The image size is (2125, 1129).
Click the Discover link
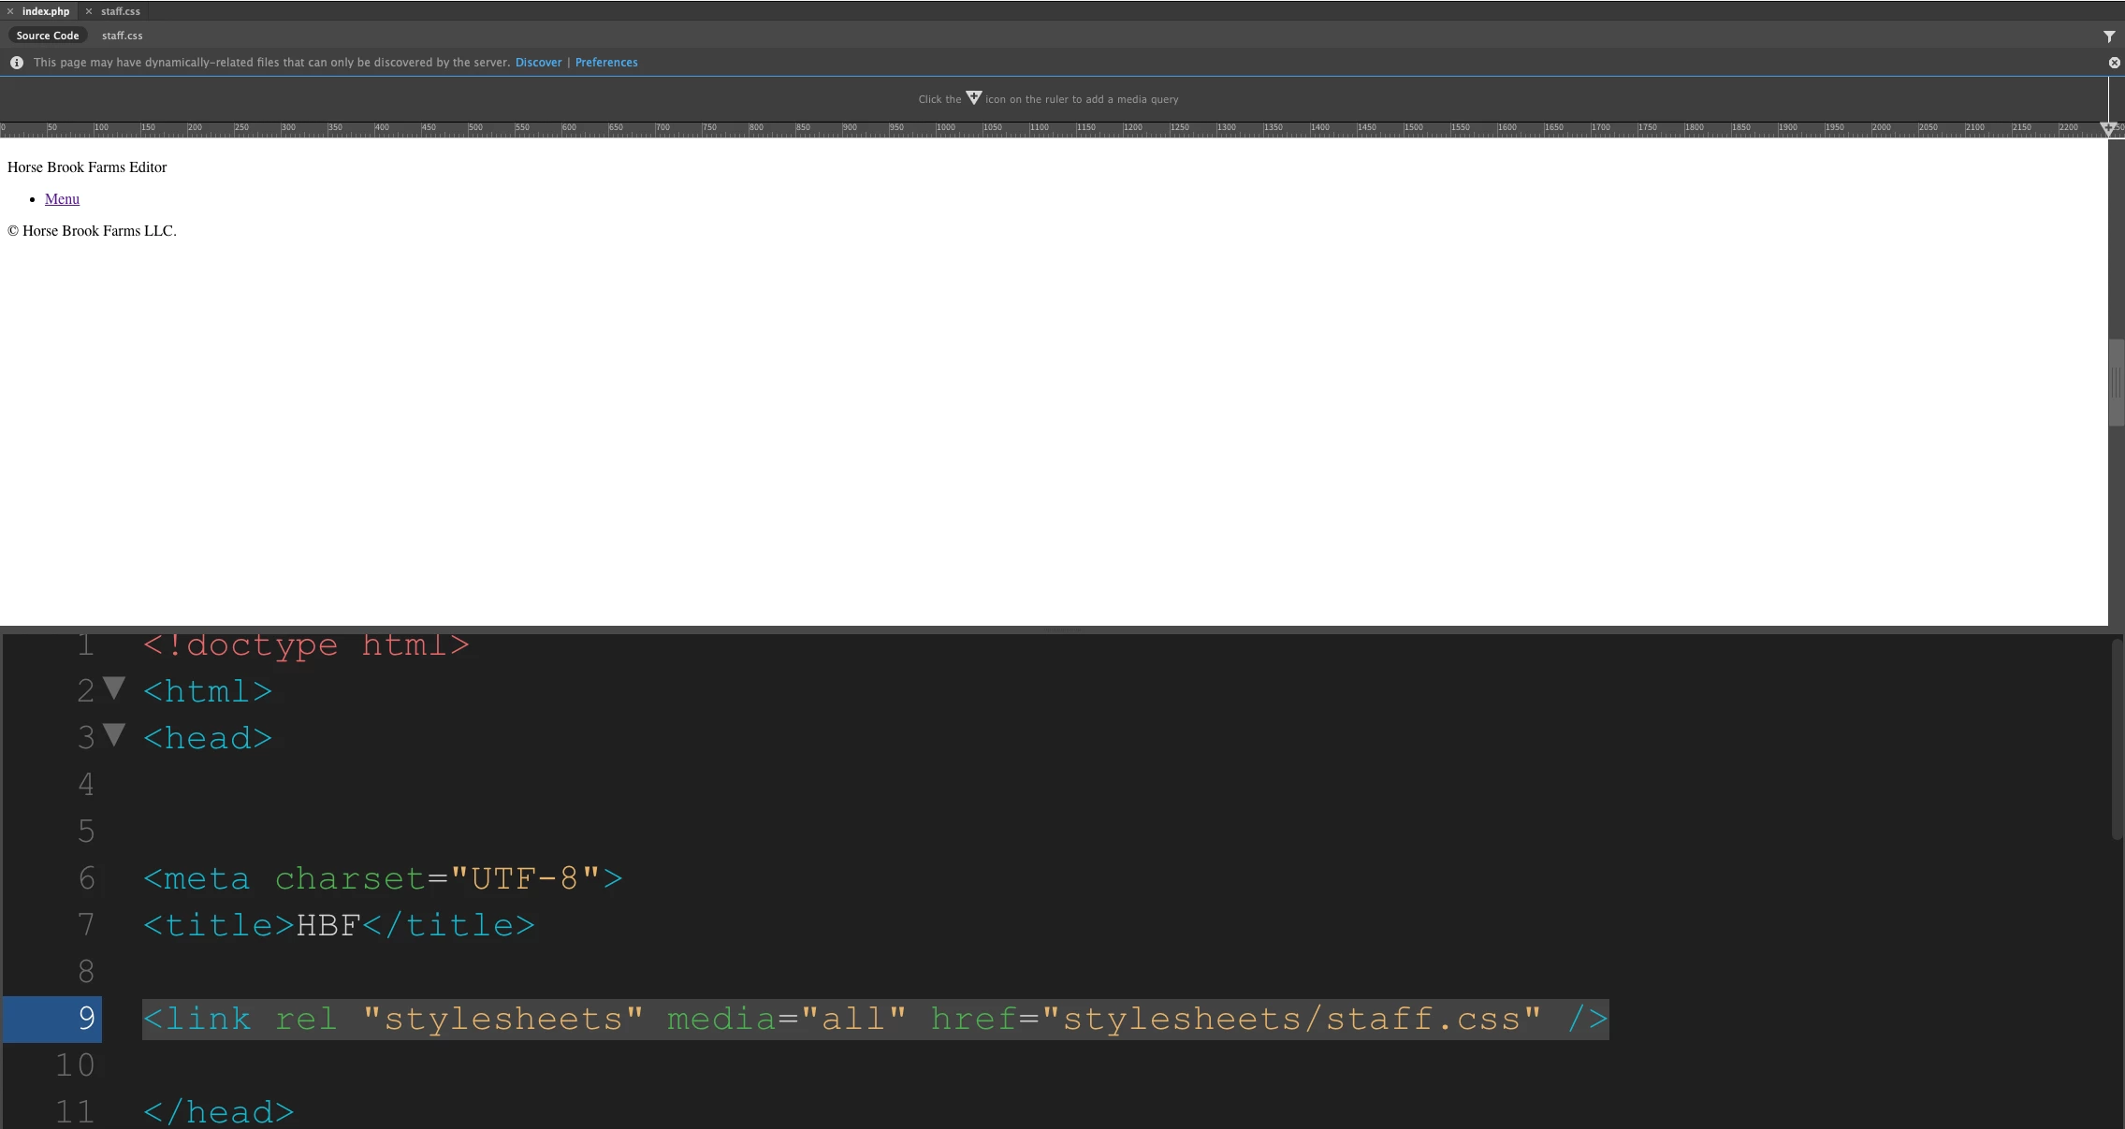click(538, 63)
